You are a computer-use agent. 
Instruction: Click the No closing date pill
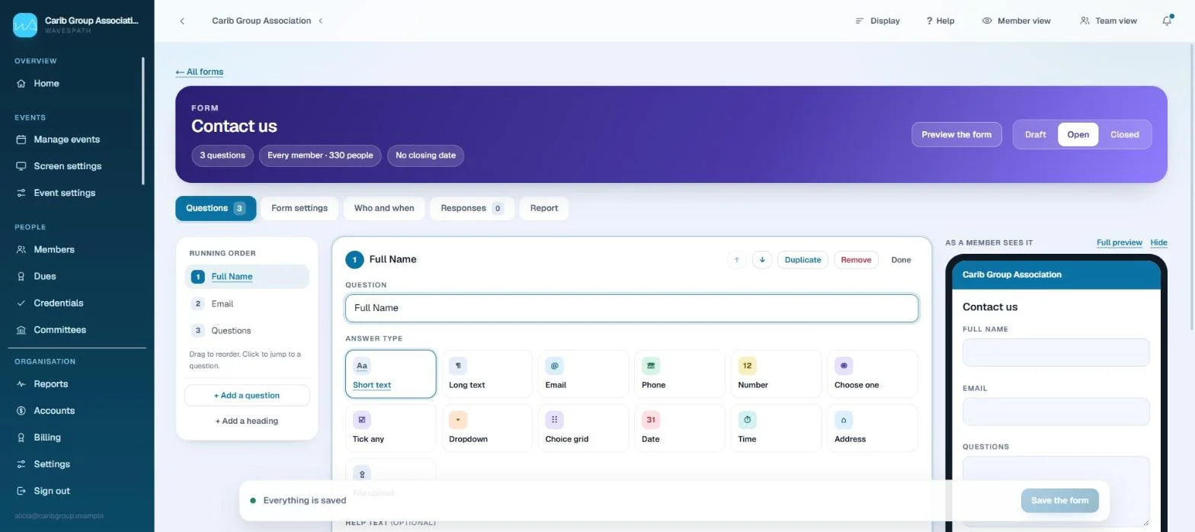(425, 155)
